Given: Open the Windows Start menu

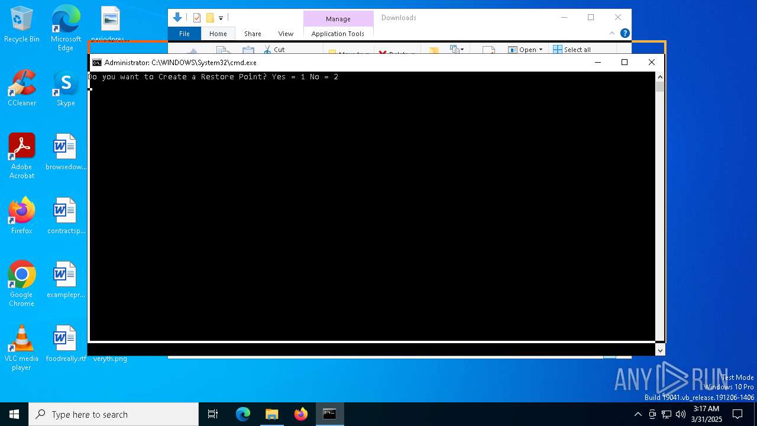Looking at the screenshot, I should [14, 414].
